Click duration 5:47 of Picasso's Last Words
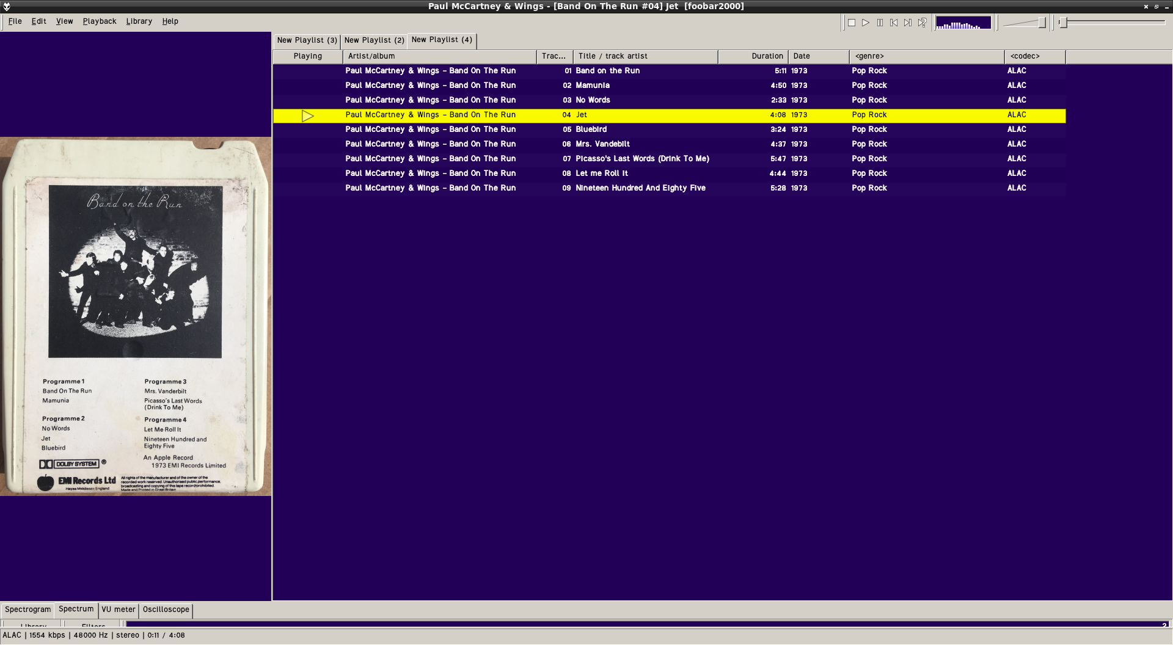Image resolution: width=1173 pixels, height=645 pixels. 778,159
